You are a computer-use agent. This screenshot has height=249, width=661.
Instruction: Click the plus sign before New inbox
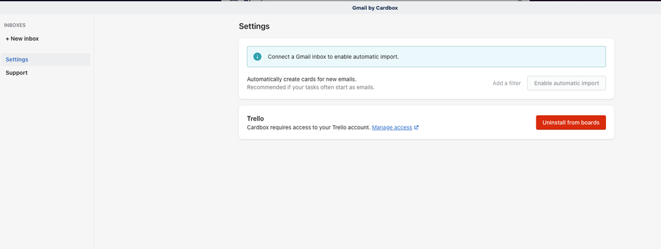pyautogui.click(x=7, y=39)
